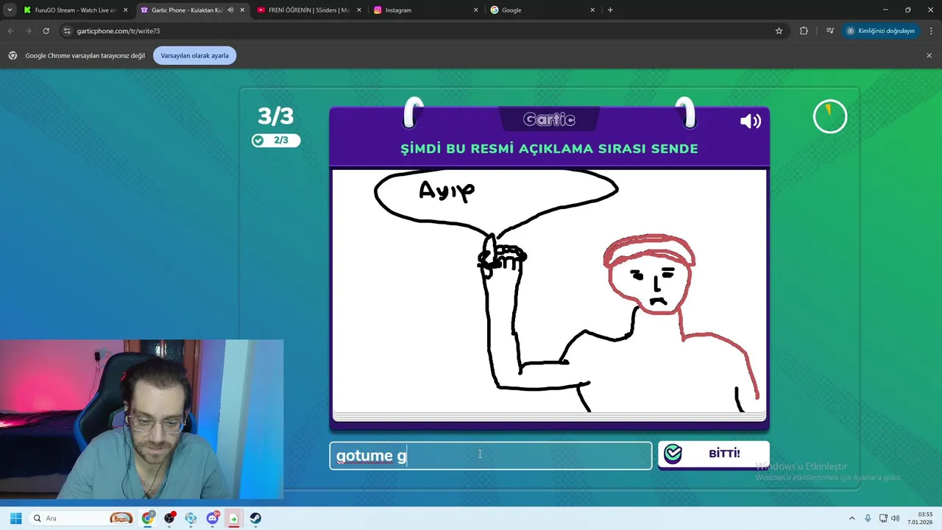Show hidden system tray icons
Image resolution: width=942 pixels, height=530 pixels.
(852, 518)
